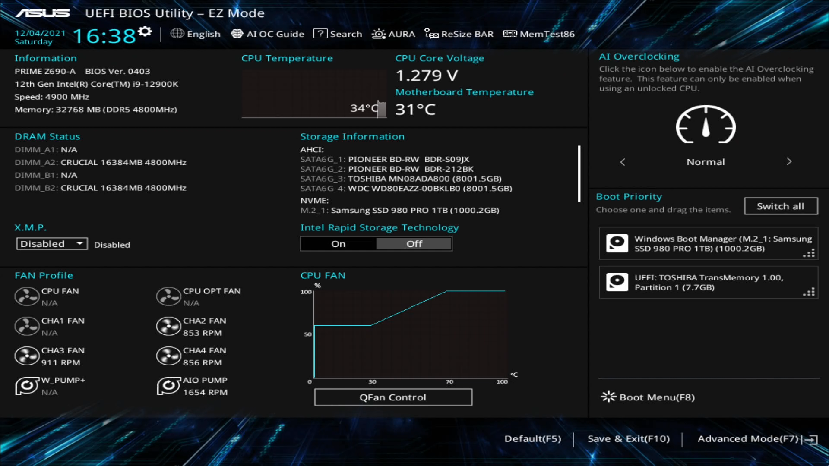Click the globe language icon
This screenshot has height=466, width=829.
click(x=177, y=34)
